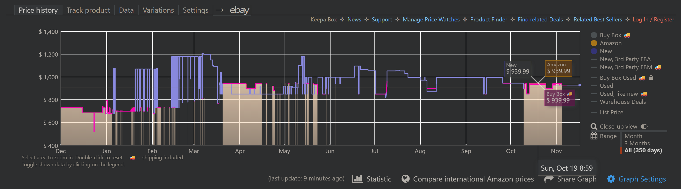This screenshot has height=189, width=681.
Task: Click the Graph Settings gear icon
Action: pos(611,179)
